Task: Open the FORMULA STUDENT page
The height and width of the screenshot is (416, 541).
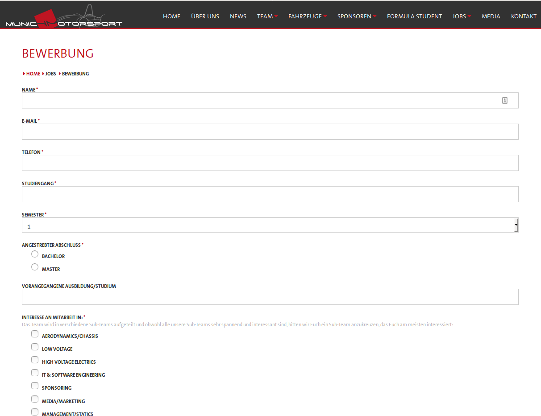Action: (414, 16)
